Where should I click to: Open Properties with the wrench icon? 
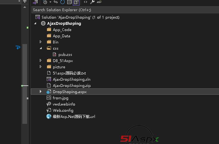coord(92,2)
